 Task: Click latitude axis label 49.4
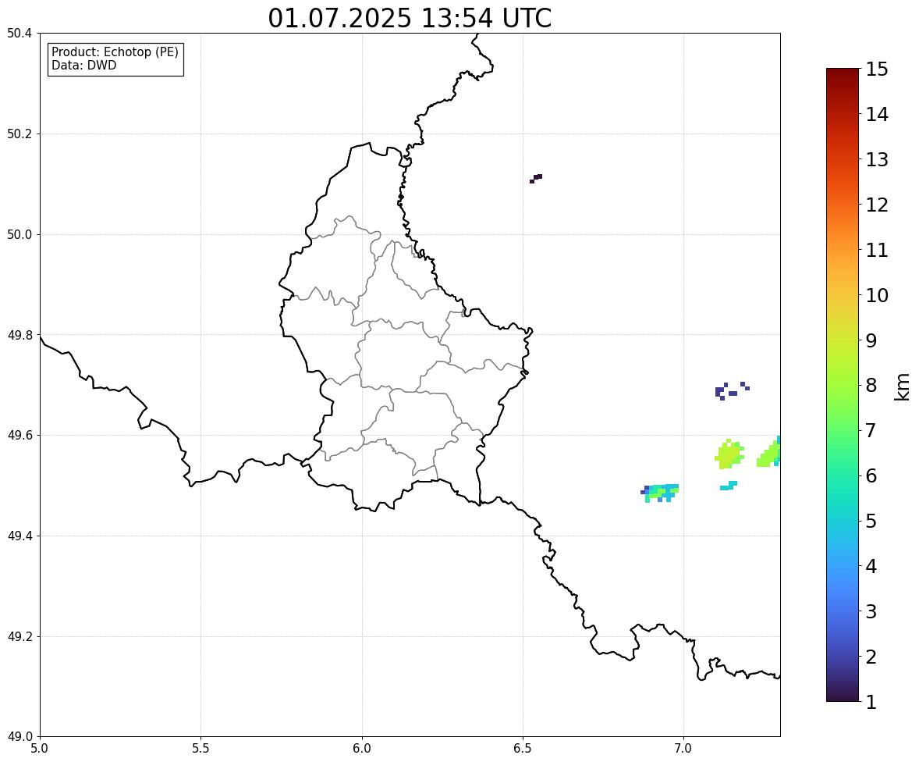pos(19,536)
